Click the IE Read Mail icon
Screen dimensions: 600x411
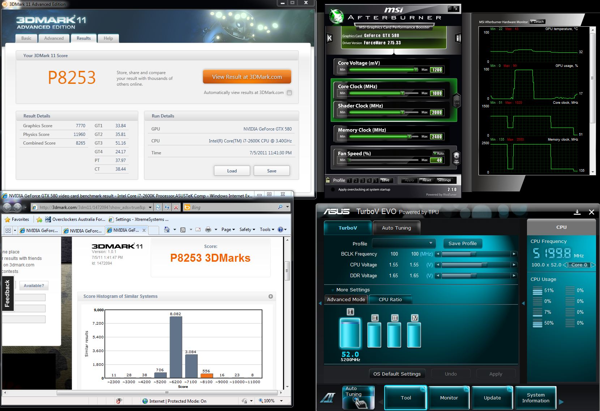[198, 230]
